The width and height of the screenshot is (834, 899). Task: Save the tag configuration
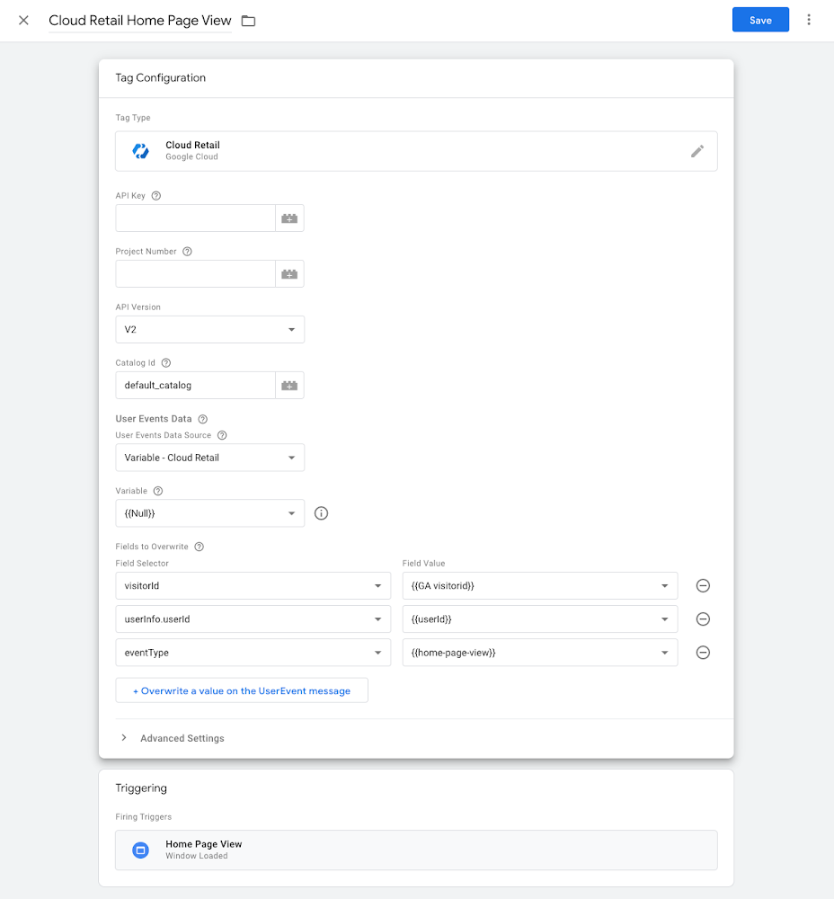pyautogui.click(x=760, y=20)
